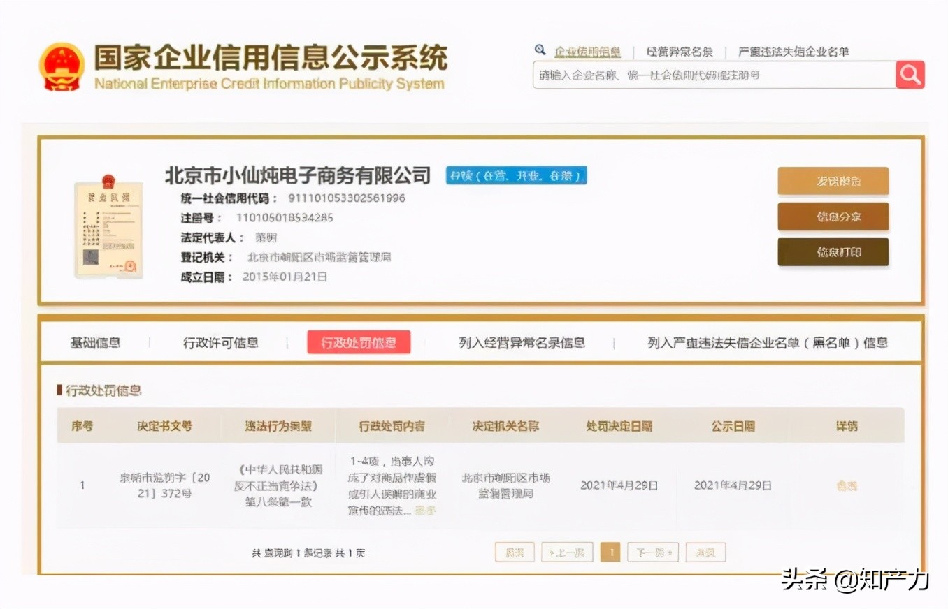The image size is (948, 609).
Task: Click establishment date 2015年01月21日
Action: pyautogui.click(x=285, y=277)
